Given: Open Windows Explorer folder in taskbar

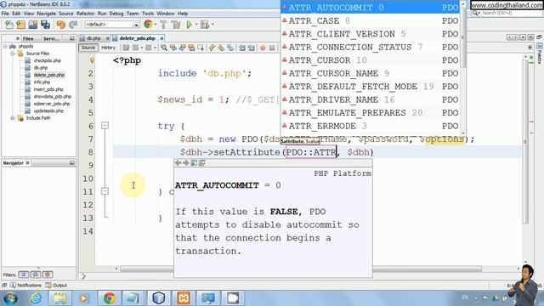Looking at the screenshot, I should tap(60, 298).
